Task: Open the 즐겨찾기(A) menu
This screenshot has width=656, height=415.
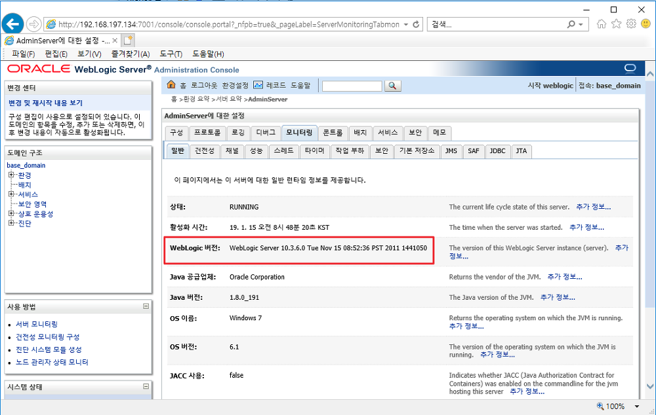Action: tap(130, 54)
